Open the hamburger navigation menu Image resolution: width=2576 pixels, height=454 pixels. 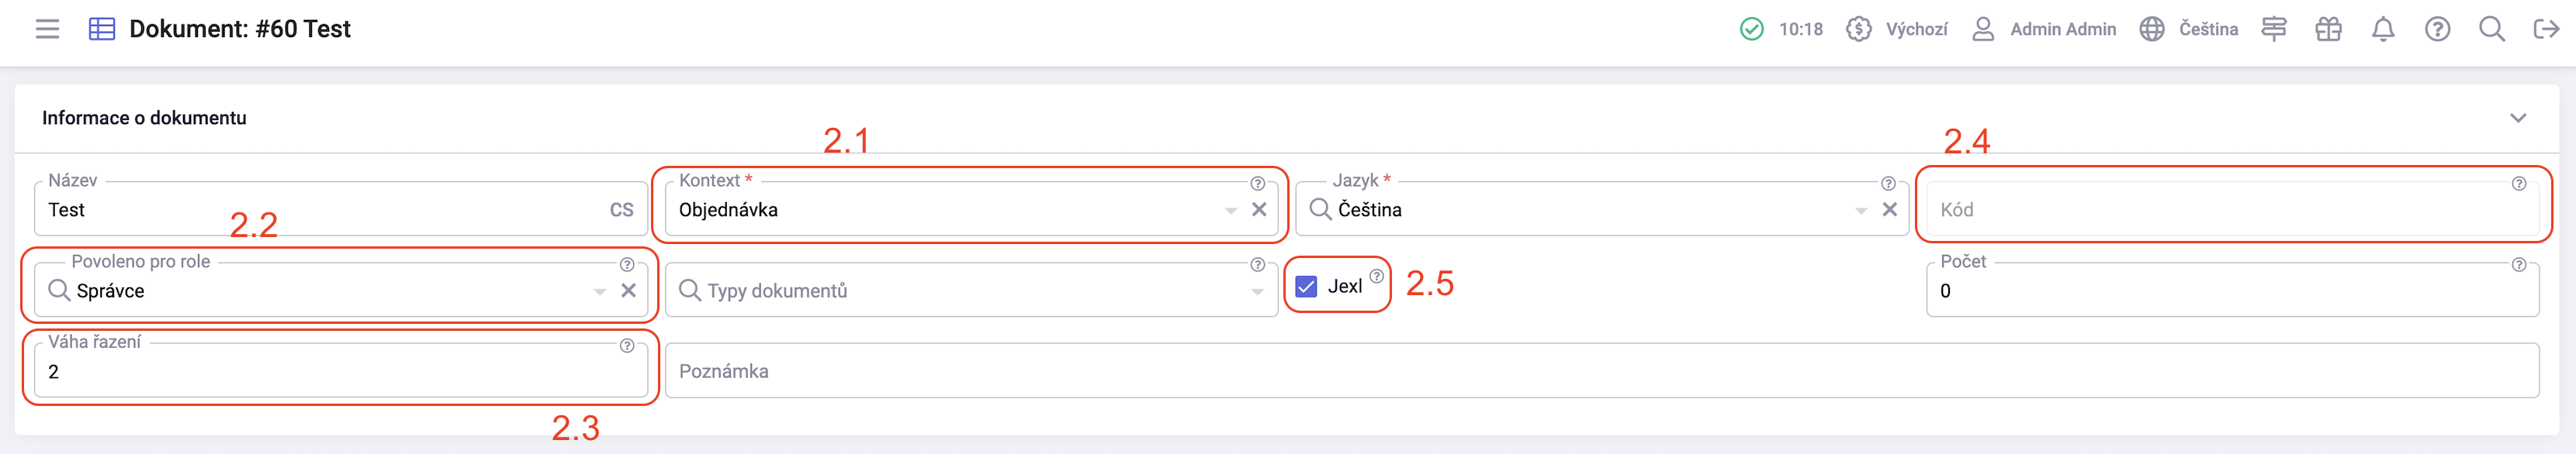[x=47, y=29]
